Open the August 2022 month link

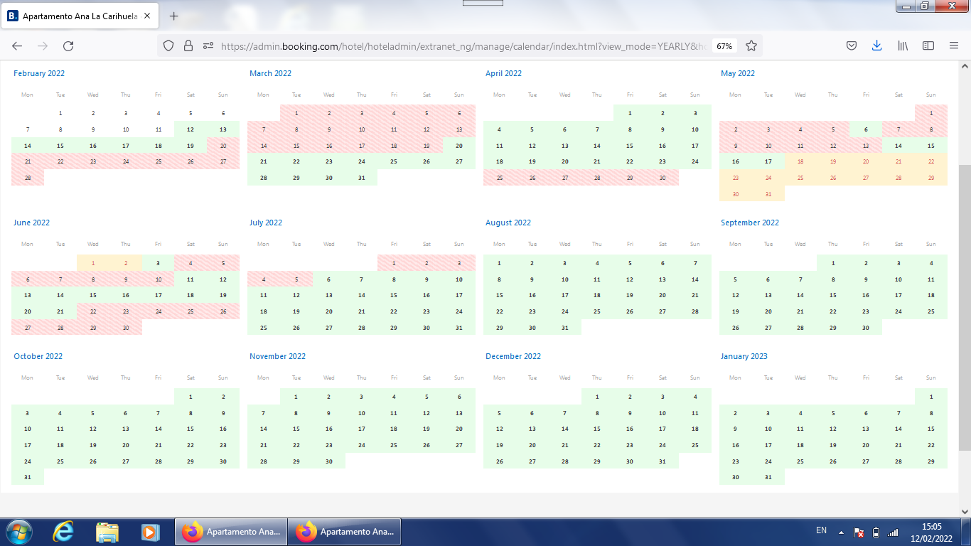pos(508,223)
